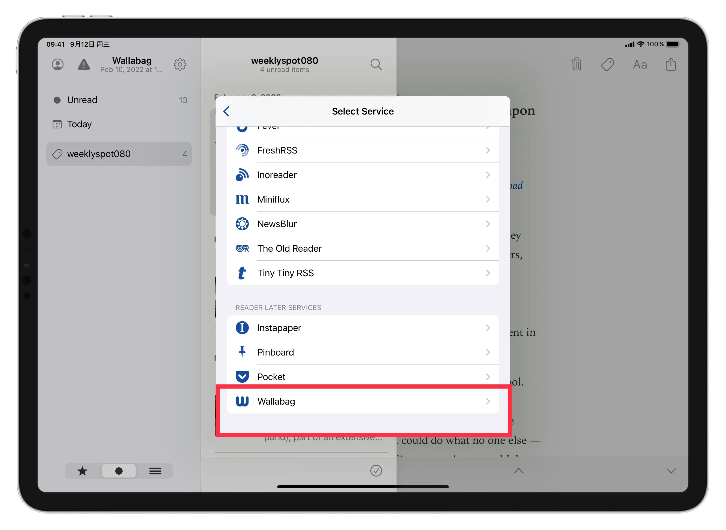Tap the status bar clock 09:41
Screen dimensions: 726x530
[56, 44]
